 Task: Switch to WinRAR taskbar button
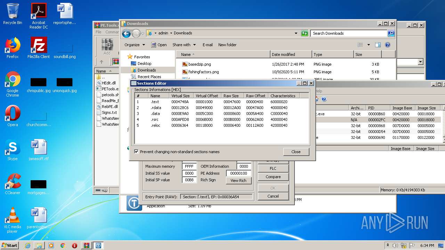coord(86,245)
